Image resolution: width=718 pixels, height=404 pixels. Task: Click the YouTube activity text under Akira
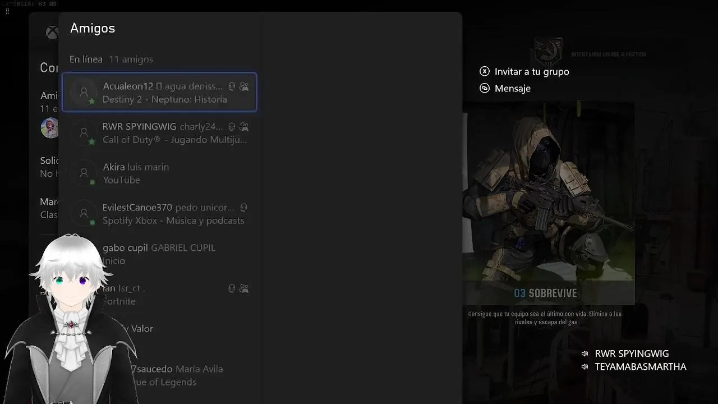click(121, 180)
